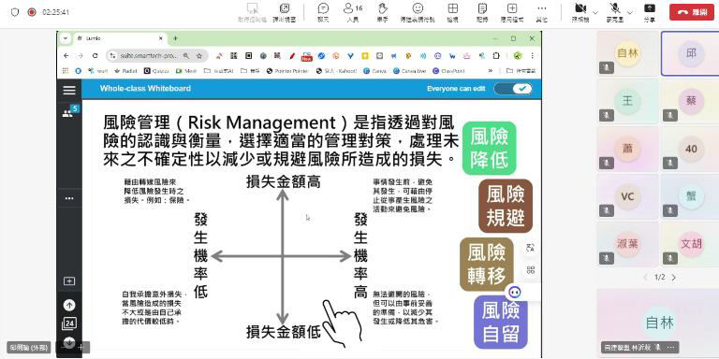The width and height of the screenshot is (719, 359).
Task: Open the Chrome apps grid shortcut
Action: point(66,71)
